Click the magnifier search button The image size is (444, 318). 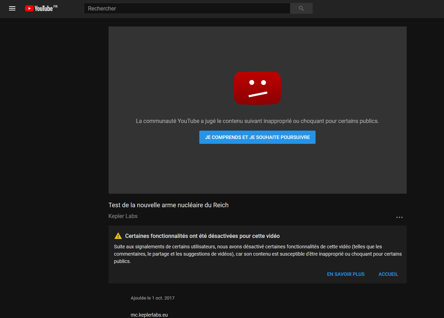pyautogui.click(x=301, y=8)
